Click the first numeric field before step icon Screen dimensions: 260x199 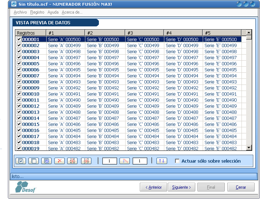click(x=110, y=161)
